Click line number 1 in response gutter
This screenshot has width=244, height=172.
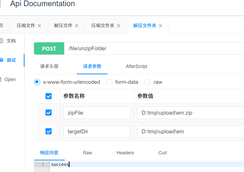pos(43,164)
